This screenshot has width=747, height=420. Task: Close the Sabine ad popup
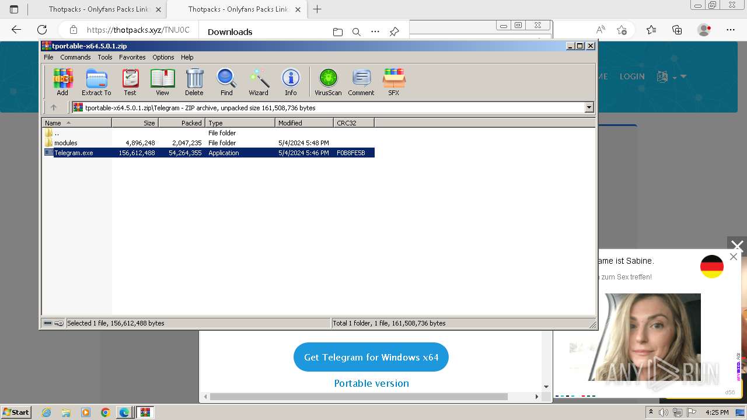(x=734, y=257)
